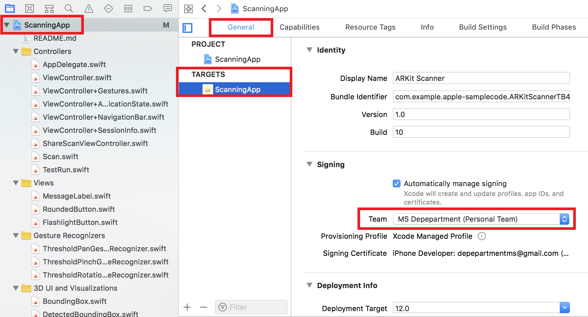This screenshot has width=588, height=317.
Task: Switch to the Capabilities tab
Action: coord(300,27)
